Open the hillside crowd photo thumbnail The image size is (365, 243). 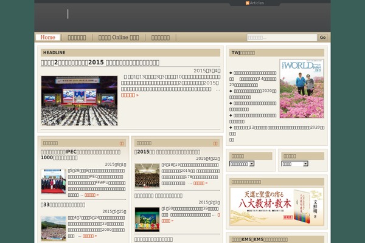[x=54, y=228]
